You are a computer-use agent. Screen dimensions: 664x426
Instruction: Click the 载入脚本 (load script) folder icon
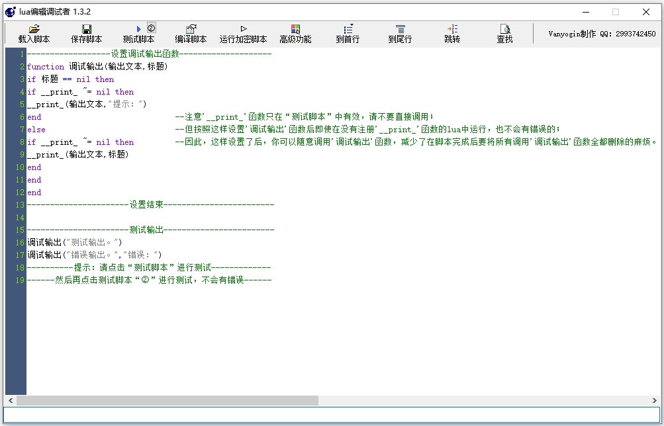tap(34, 29)
